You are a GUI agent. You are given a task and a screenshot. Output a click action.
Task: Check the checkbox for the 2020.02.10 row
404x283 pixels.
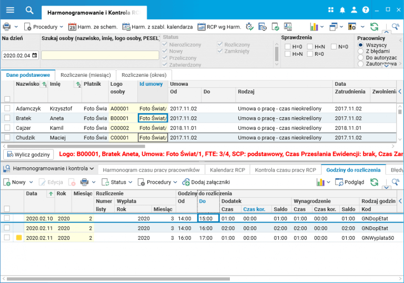[7, 218]
